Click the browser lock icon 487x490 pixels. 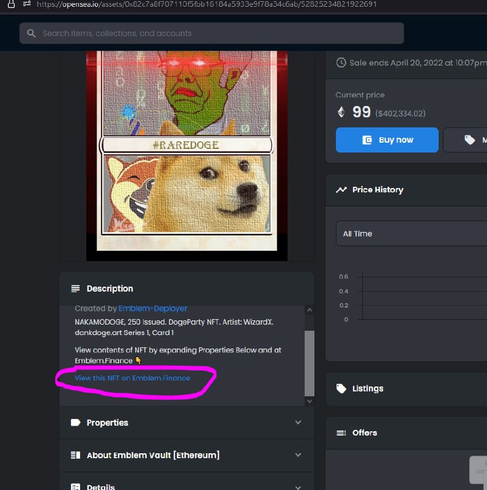pyautogui.click(x=11, y=4)
